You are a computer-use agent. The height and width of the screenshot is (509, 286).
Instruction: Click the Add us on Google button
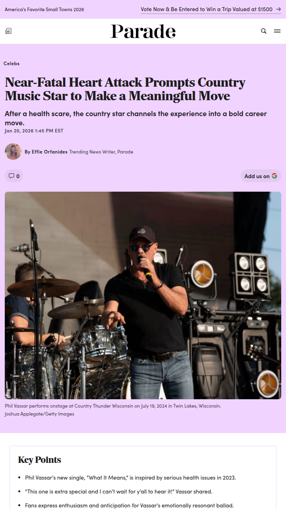[x=261, y=176]
